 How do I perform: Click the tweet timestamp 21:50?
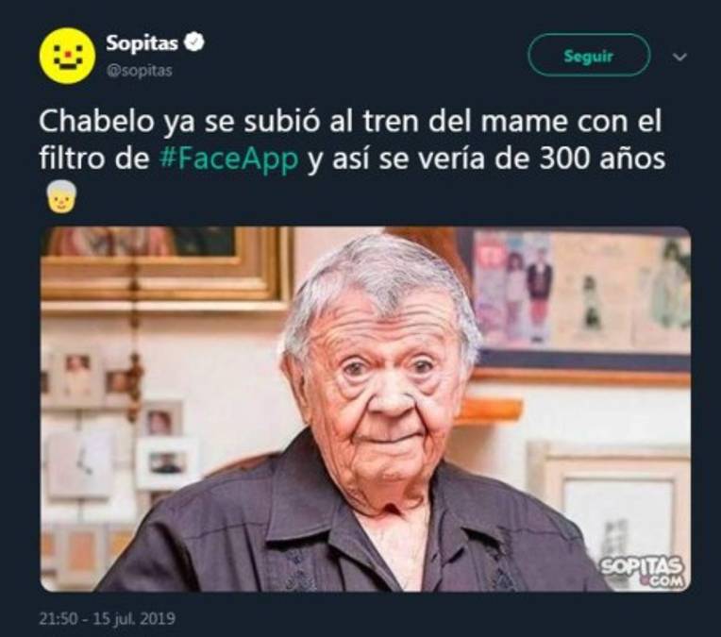[x=59, y=618]
